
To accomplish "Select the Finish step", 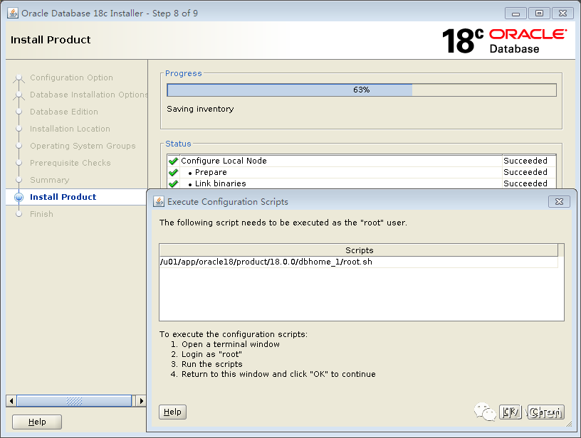I will click(x=41, y=214).
